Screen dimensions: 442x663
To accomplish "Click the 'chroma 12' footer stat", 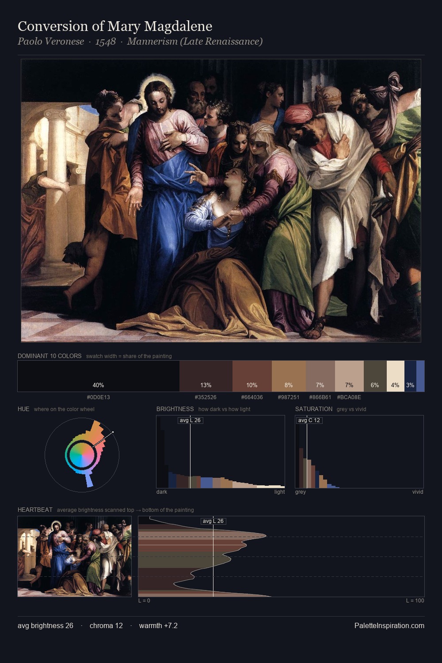I will coord(106,626).
